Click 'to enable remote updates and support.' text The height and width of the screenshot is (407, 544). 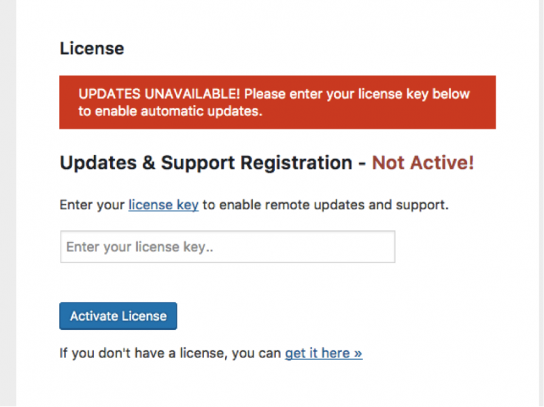pyautogui.click(x=326, y=205)
